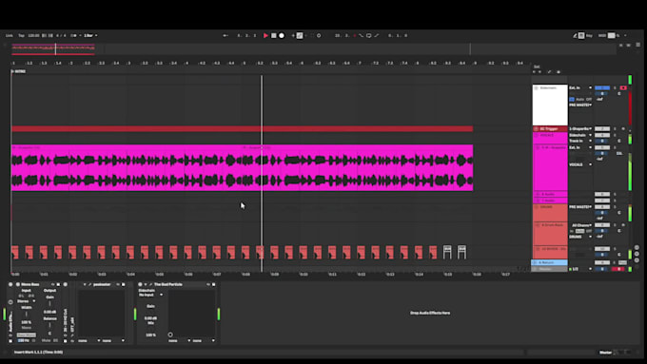Viewport: 647px width, 364px height.
Task: Click the status bar Insert Mark text
Action: click(x=38, y=352)
